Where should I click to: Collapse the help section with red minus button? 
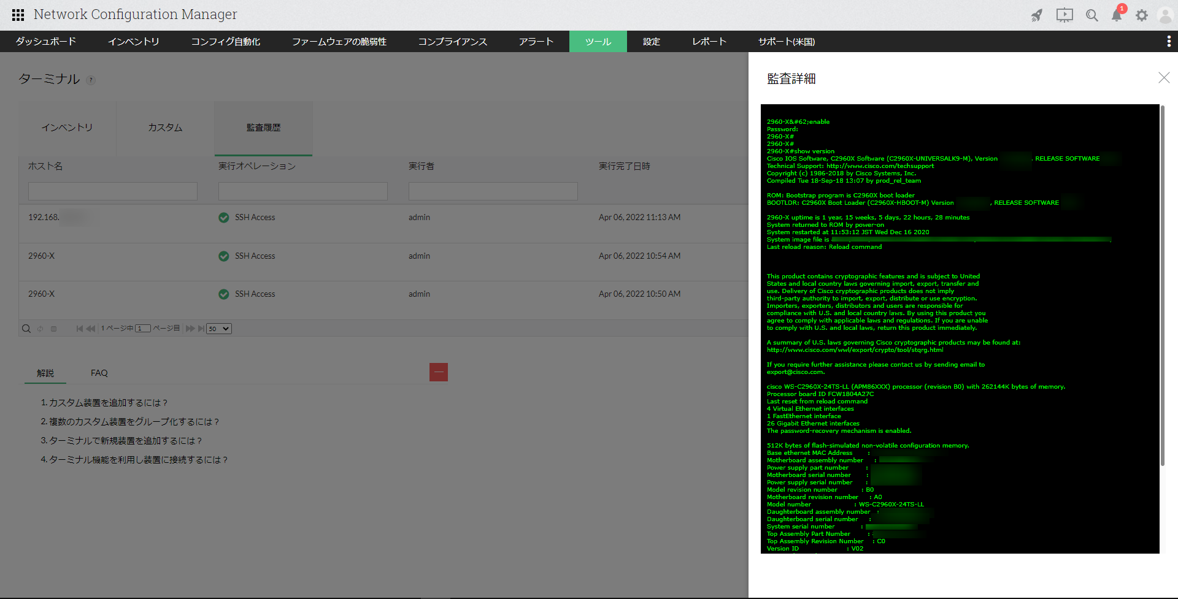coord(439,372)
